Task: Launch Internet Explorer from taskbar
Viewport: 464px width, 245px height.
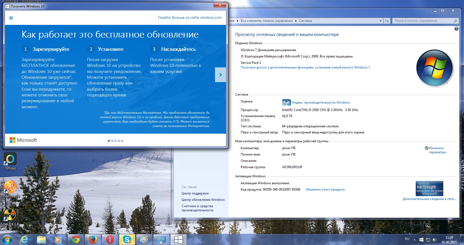Action: pyautogui.click(x=24, y=240)
